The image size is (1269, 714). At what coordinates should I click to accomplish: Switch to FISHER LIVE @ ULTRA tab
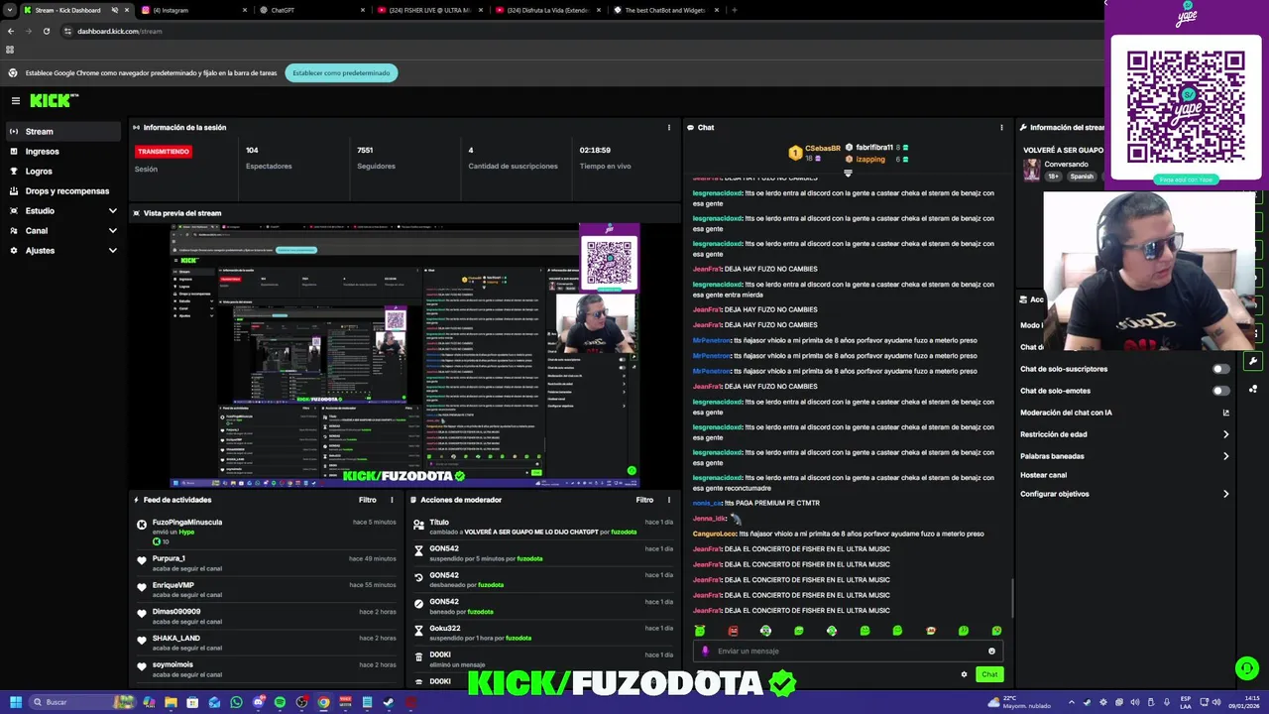[429, 10]
